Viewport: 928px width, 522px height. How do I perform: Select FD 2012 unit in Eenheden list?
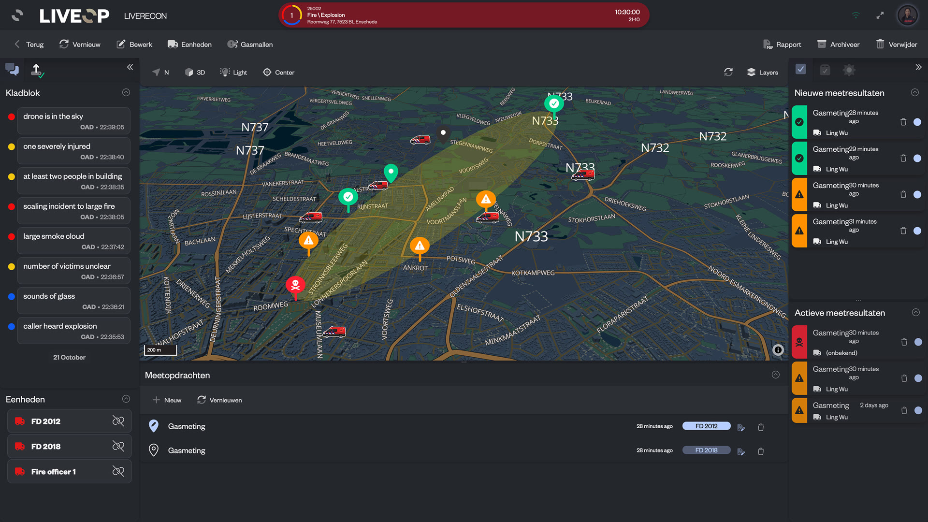[69, 421]
